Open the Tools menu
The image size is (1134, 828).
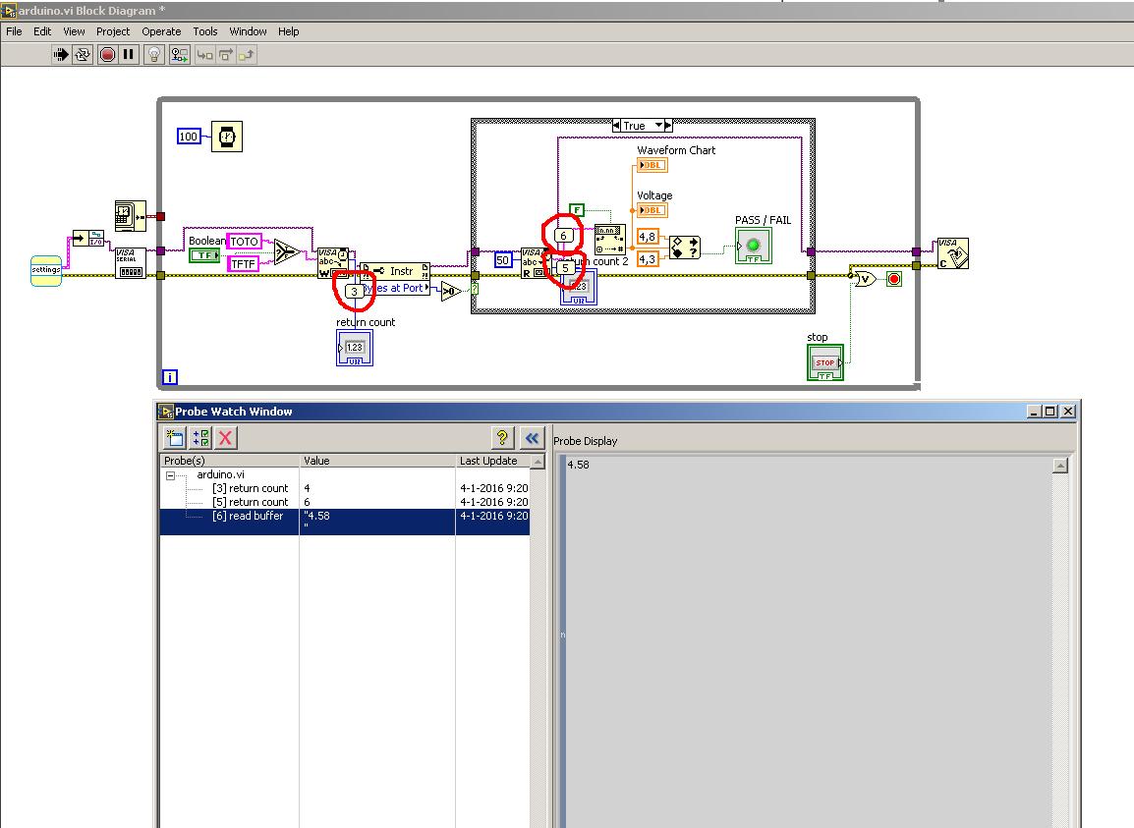point(205,31)
